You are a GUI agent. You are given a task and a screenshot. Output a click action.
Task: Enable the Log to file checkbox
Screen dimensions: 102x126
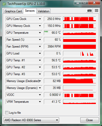[x=7, y=113]
